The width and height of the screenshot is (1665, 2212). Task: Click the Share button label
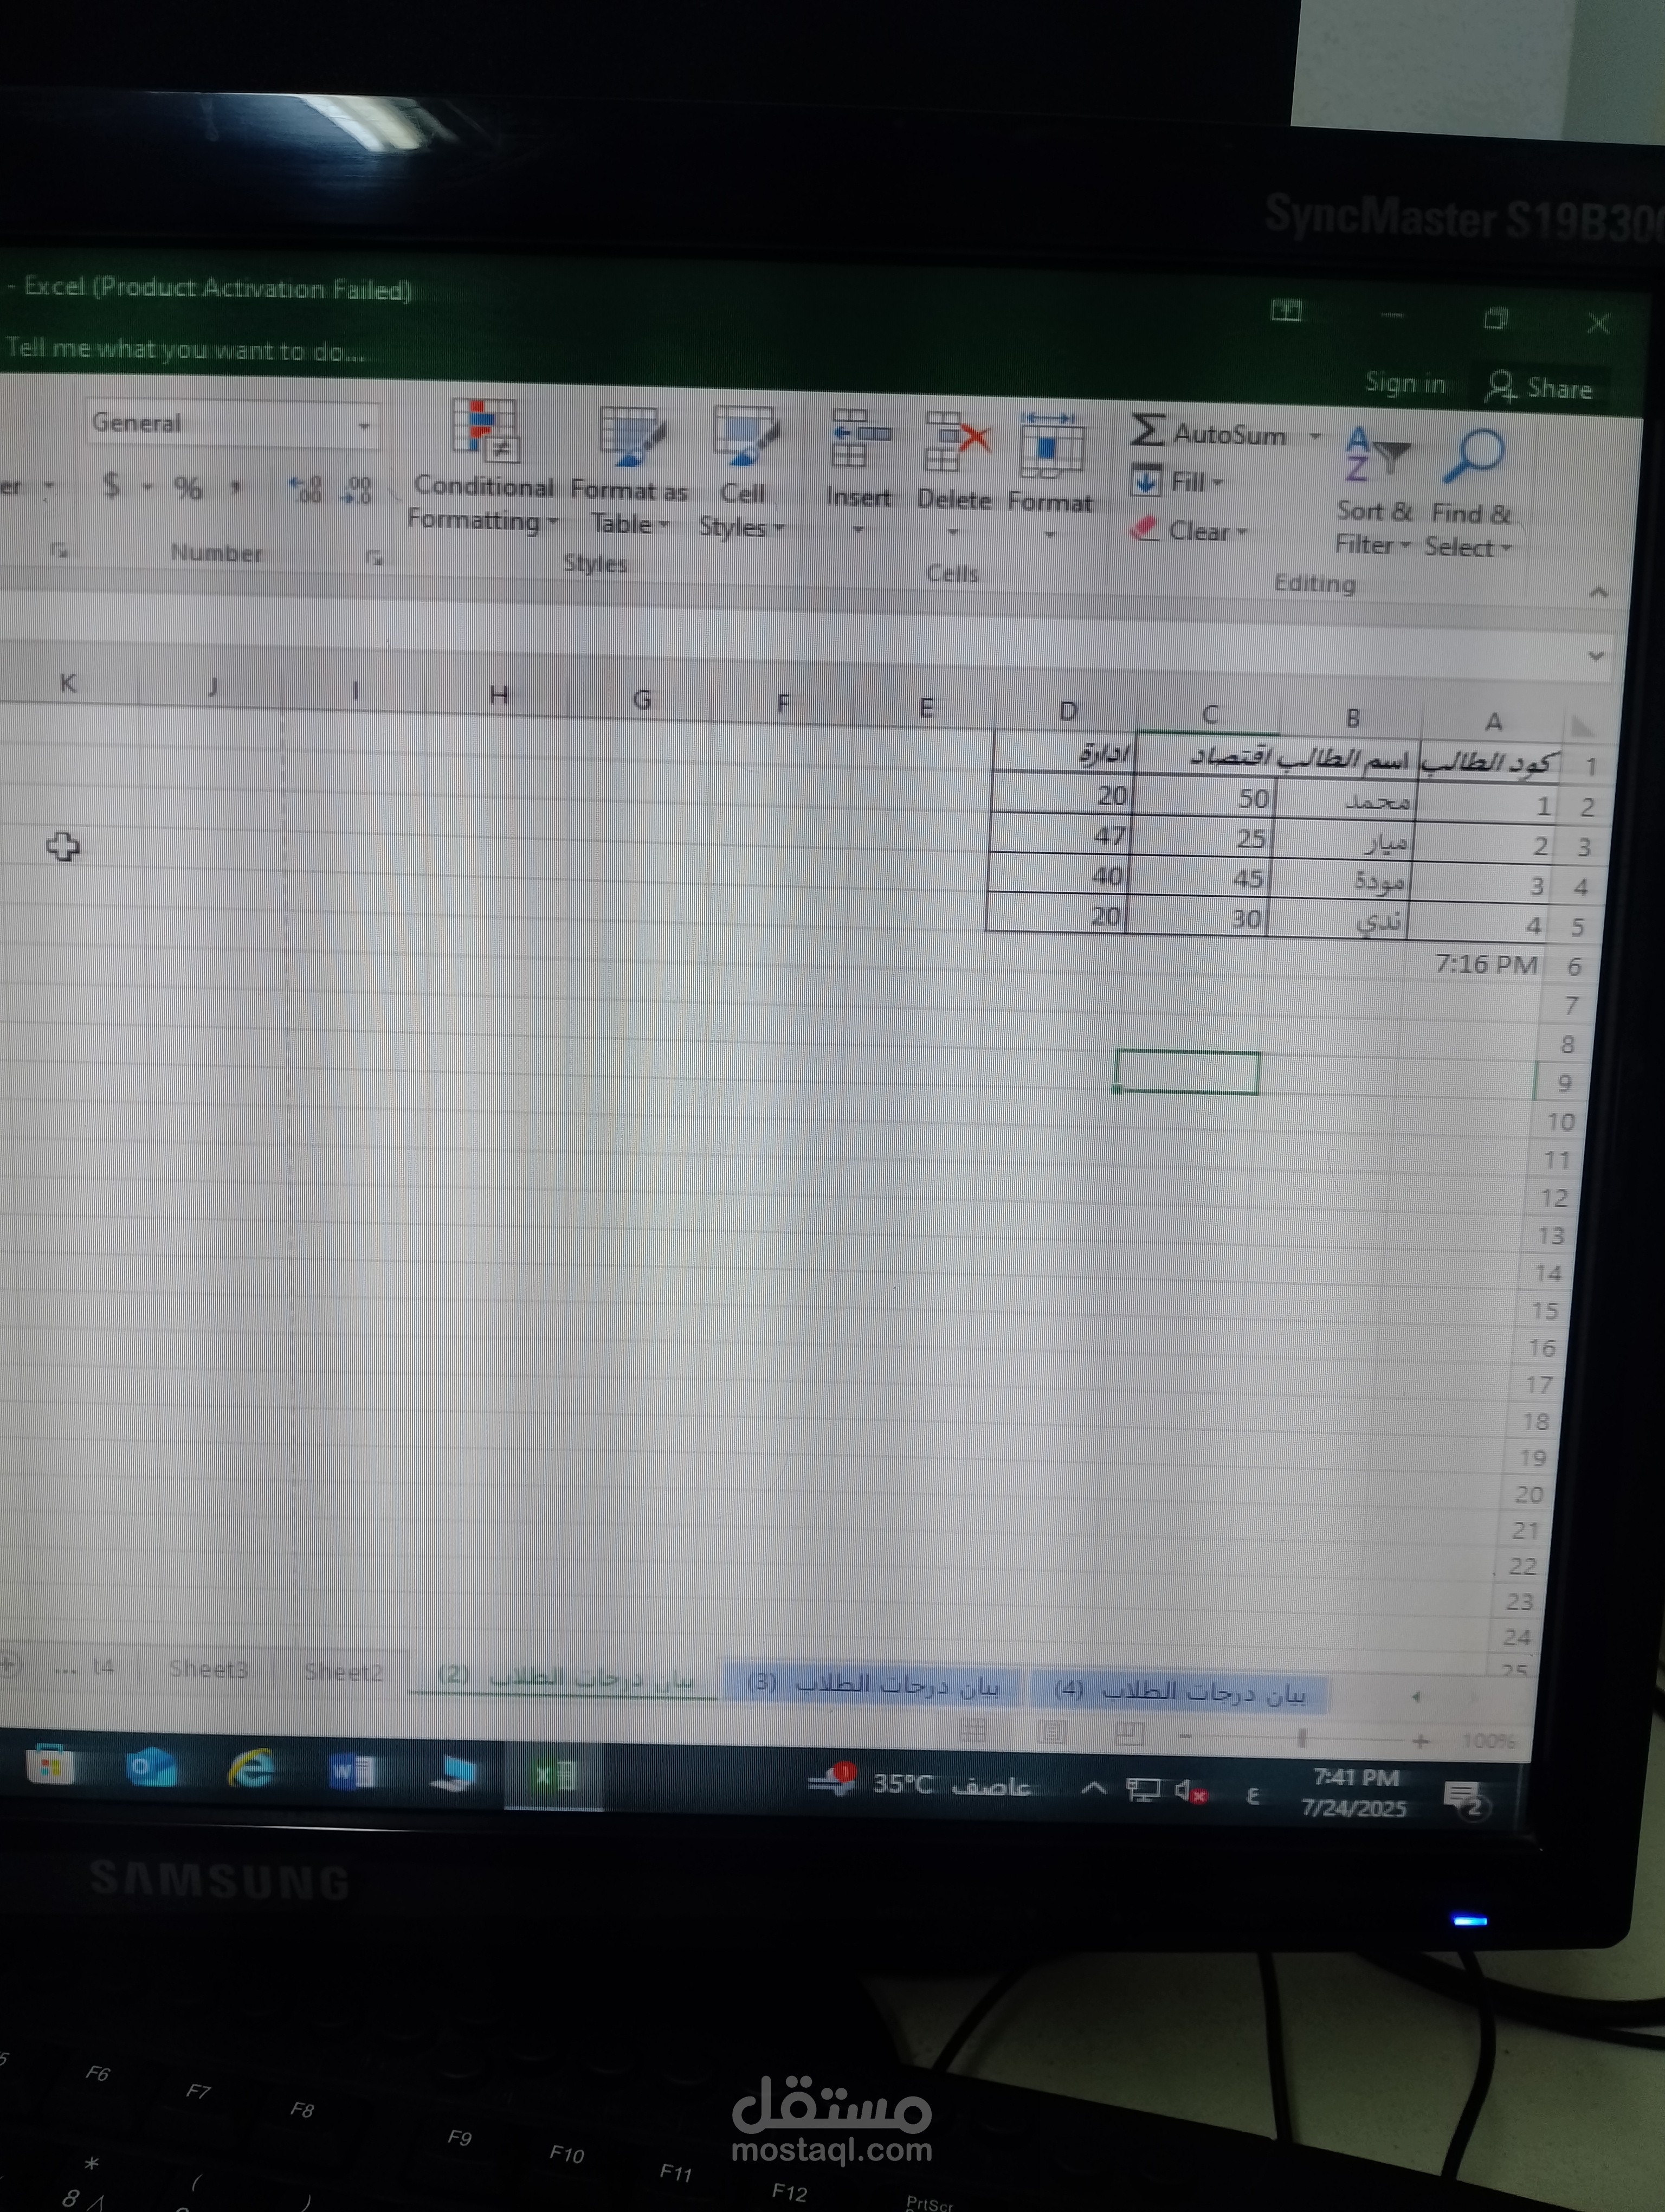click(x=1559, y=388)
